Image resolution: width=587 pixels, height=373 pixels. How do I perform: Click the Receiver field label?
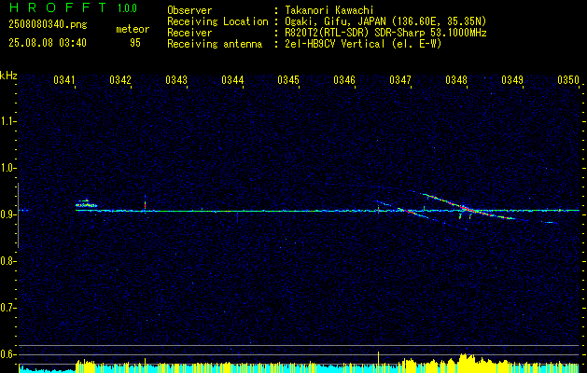click(189, 33)
